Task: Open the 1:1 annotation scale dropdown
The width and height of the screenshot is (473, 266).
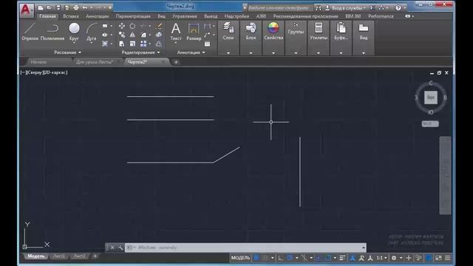Action: click(x=381, y=258)
